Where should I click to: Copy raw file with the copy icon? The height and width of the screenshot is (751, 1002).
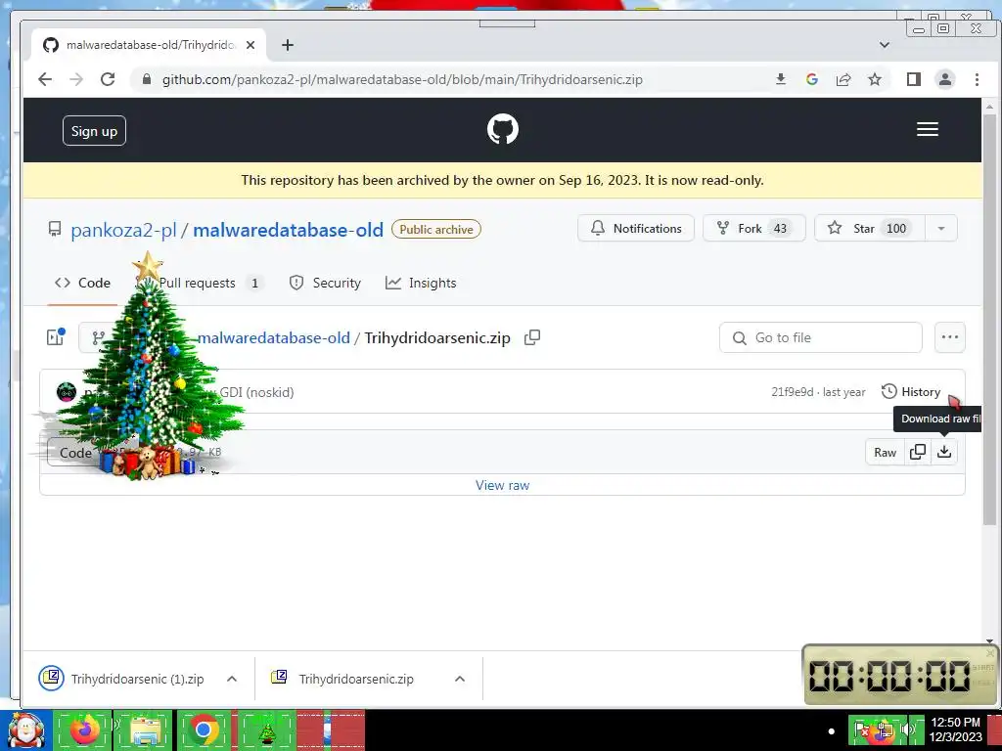(x=918, y=452)
